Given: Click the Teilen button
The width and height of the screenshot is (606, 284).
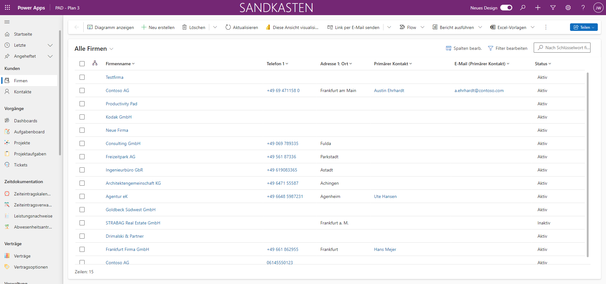Looking at the screenshot, I should pos(584,27).
